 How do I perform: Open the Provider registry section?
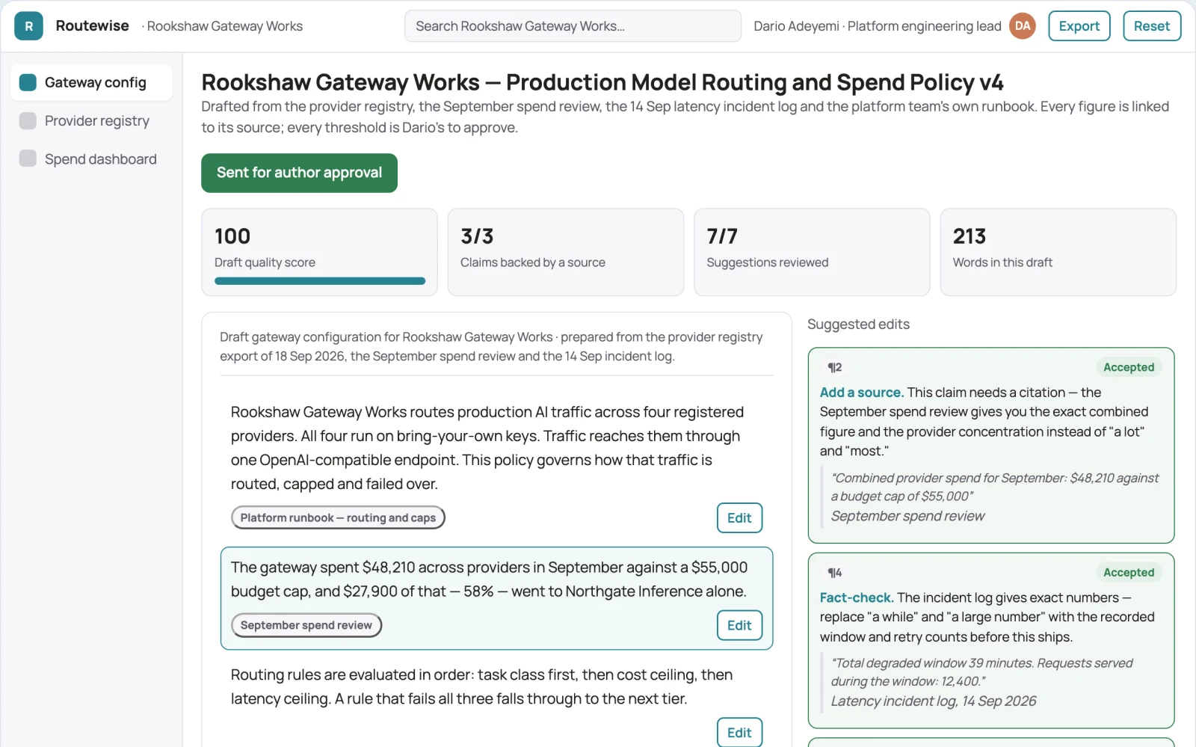pyautogui.click(x=91, y=120)
